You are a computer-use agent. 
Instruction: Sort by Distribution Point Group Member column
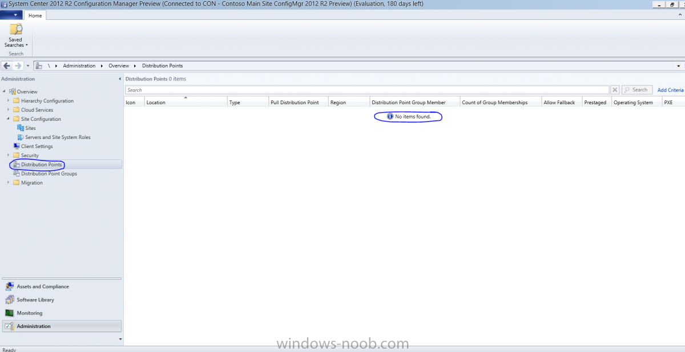click(x=415, y=103)
